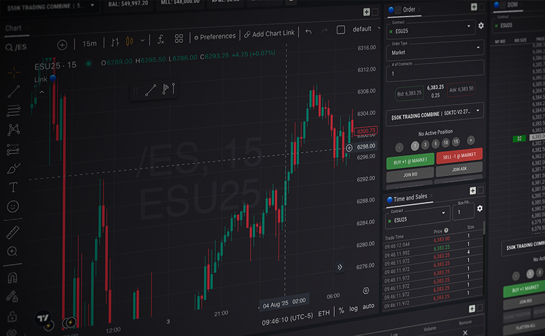This screenshot has width=545, height=336.
Task: Switch to the Time and Sales tab
Action: pos(409,197)
